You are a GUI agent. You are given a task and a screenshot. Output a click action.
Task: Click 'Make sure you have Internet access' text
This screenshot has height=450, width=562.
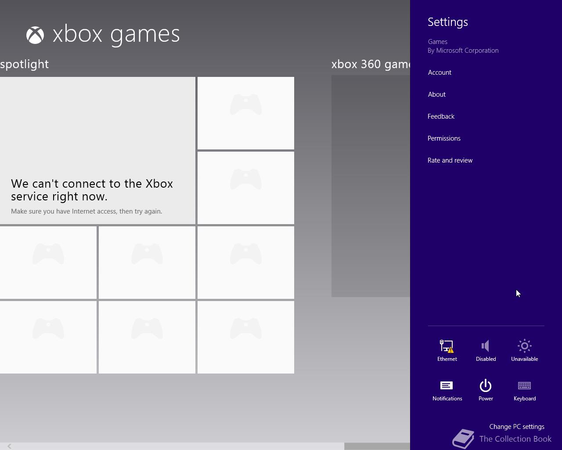pyautogui.click(x=86, y=211)
